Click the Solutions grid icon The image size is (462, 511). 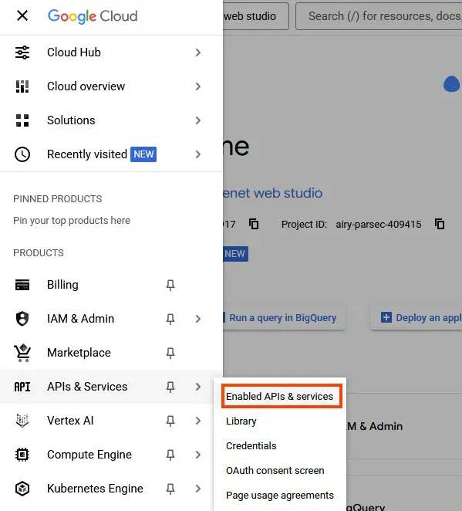point(22,120)
